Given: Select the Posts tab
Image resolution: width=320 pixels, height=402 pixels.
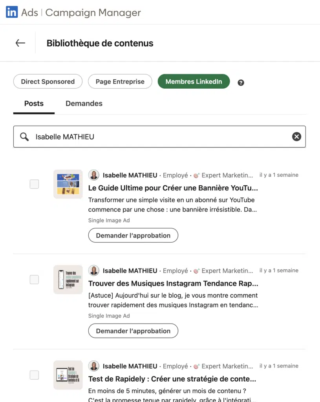Looking at the screenshot, I should [x=34, y=104].
